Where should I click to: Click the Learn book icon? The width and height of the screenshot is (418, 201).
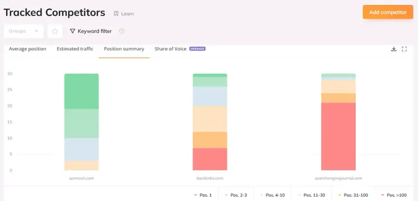[116, 13]
